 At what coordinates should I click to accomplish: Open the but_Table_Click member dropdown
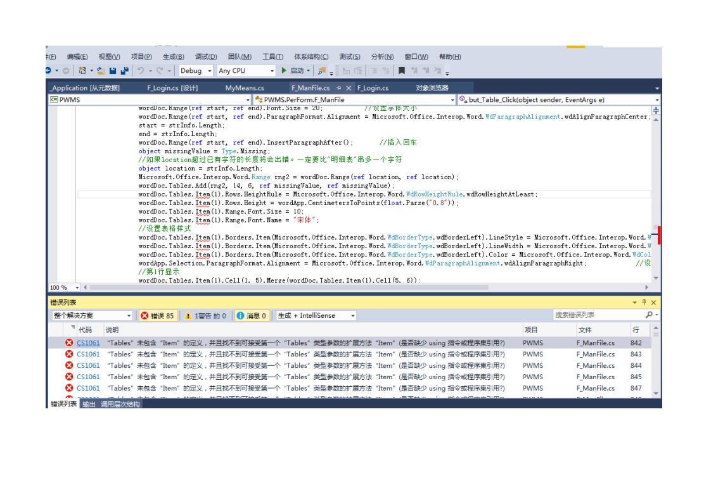click(x=559, y=99)
